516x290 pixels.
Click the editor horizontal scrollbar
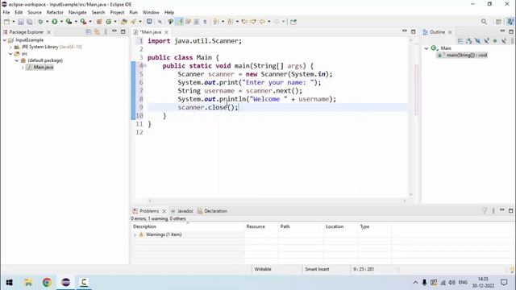(x=277, y=201)
